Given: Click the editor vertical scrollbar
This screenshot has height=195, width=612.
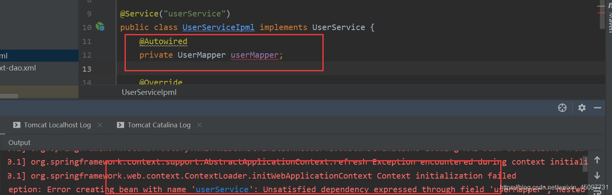Looking at the screenshot, I should (602, 14).
